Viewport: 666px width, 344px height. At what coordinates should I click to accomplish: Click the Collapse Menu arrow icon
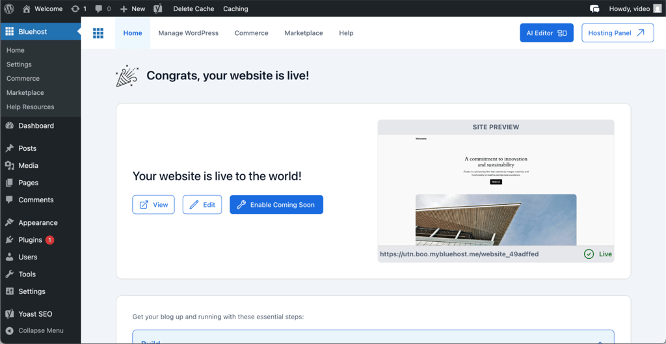(x=9, y=330)
